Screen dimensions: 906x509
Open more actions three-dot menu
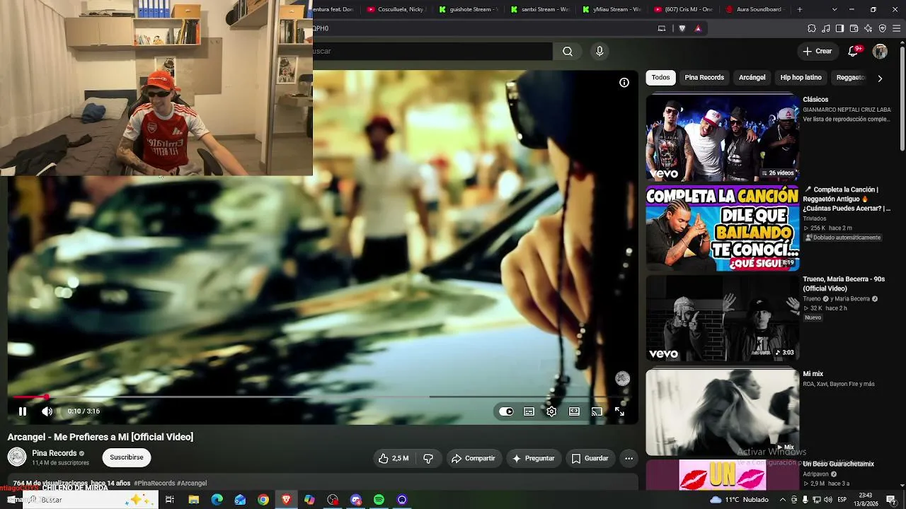(629, 458)
